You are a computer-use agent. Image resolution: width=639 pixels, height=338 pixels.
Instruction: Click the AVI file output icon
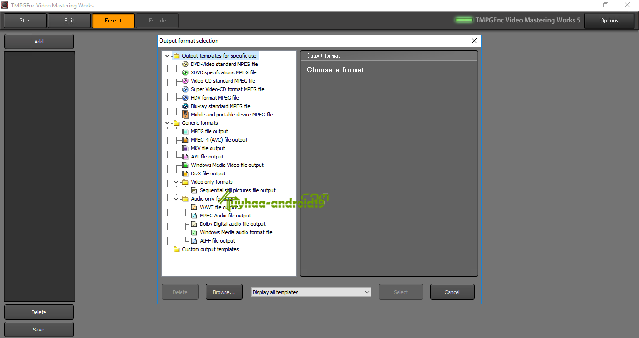click(x=185, y=157)
